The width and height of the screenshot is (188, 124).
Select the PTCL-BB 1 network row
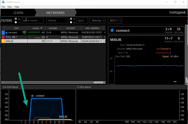click(x=54, y=37)
